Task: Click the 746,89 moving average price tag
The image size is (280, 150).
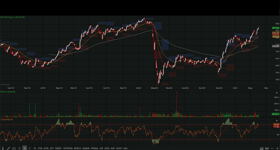Action: pyautogui.click(x=276, y=46)
